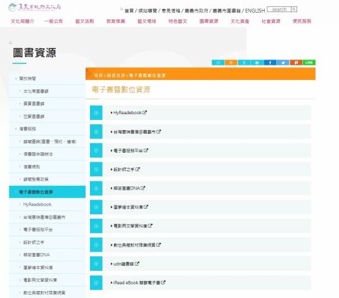Viewport: 339px width, 298px height.
Task: Select 借書服務 in the sidebar
Action: coord(47,129)
